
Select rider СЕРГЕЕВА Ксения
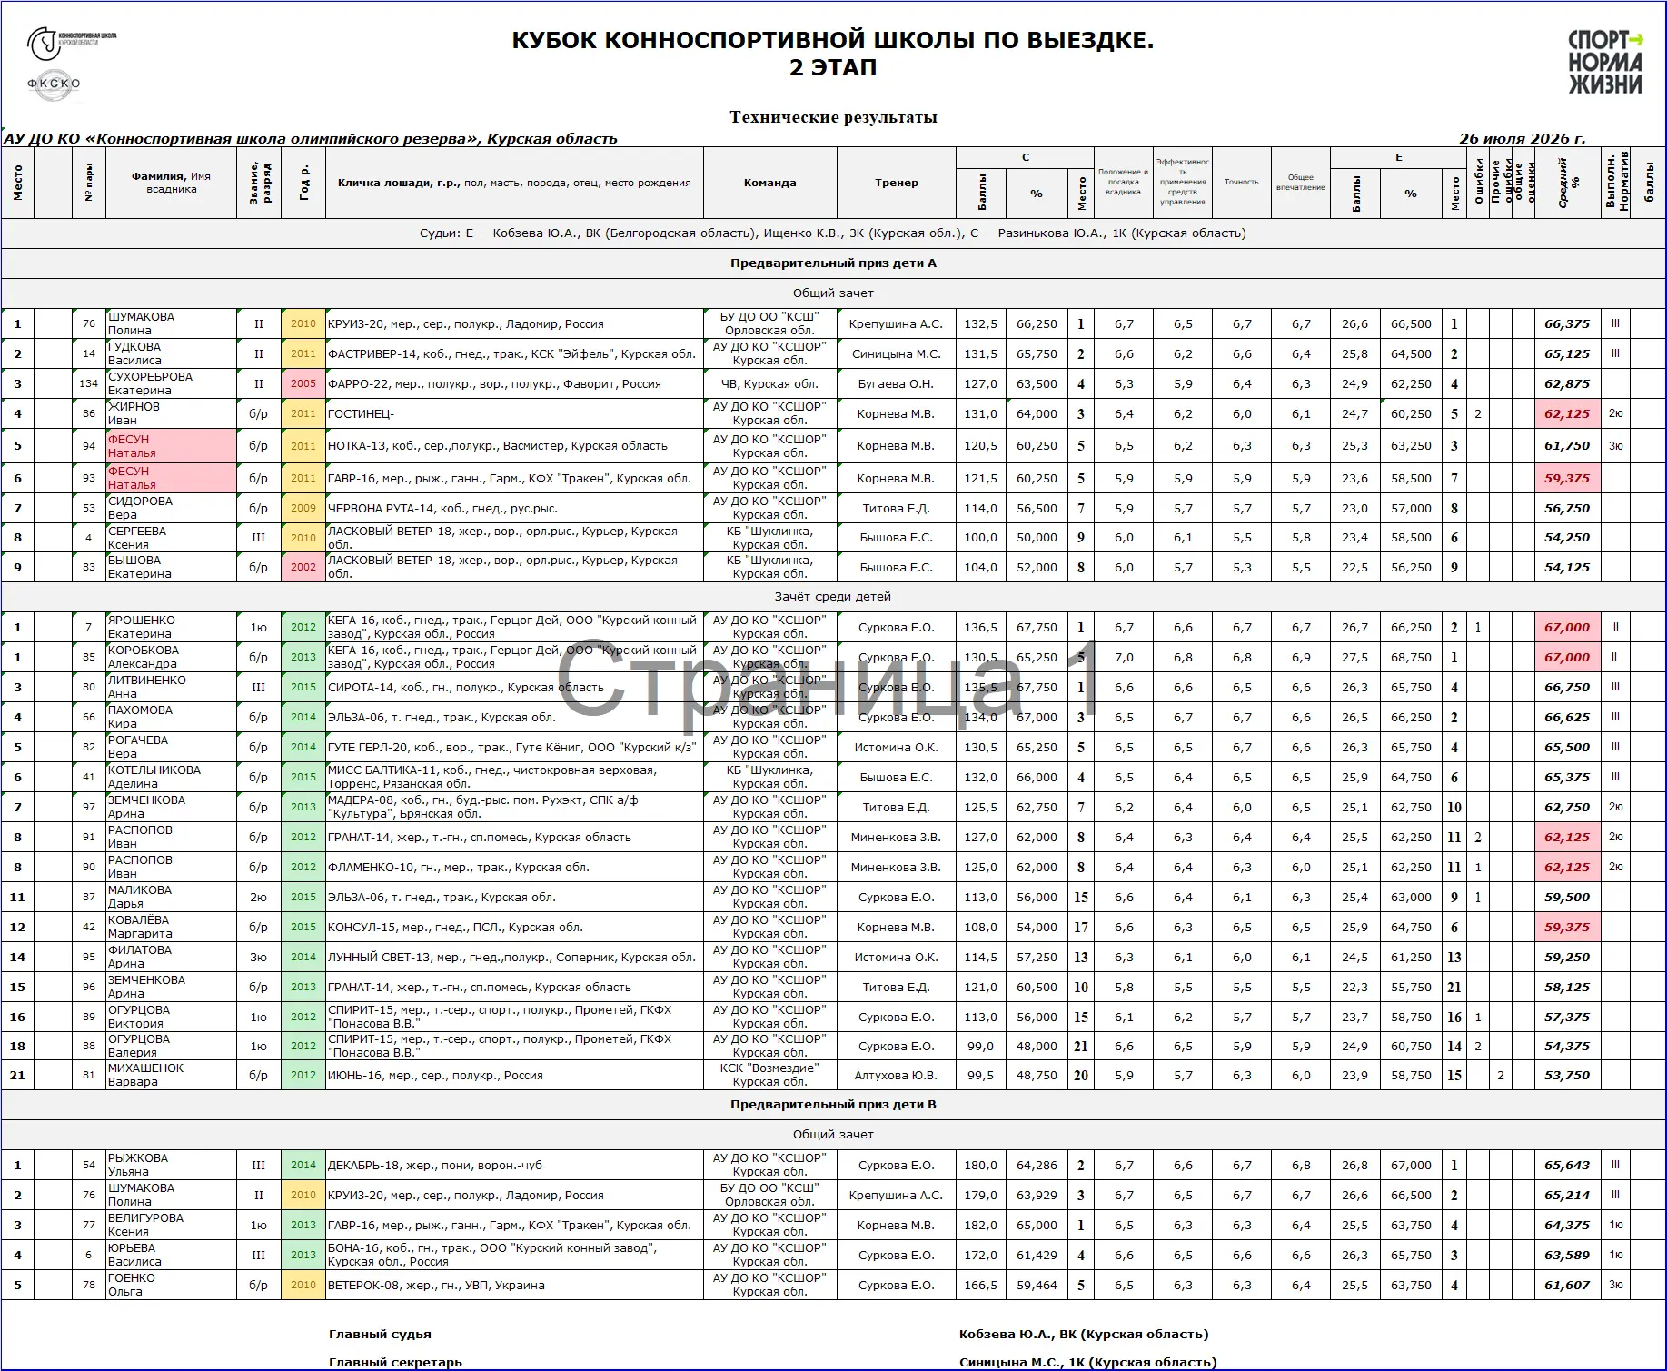tap(171, 538)
